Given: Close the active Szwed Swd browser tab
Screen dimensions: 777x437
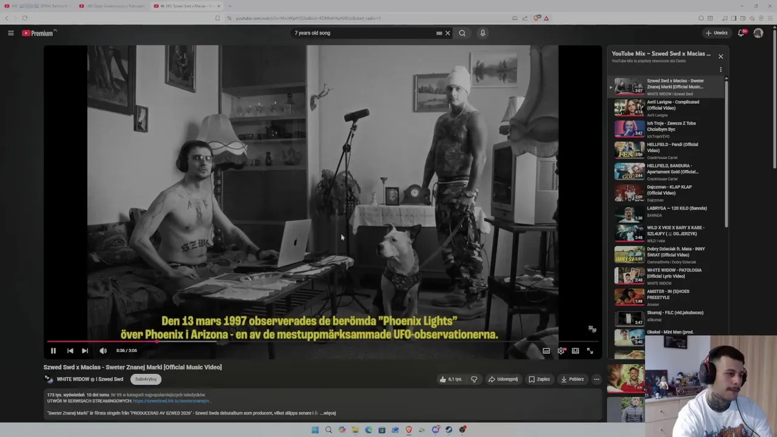Looking at the screenshot, I should (x=219, y=6).
